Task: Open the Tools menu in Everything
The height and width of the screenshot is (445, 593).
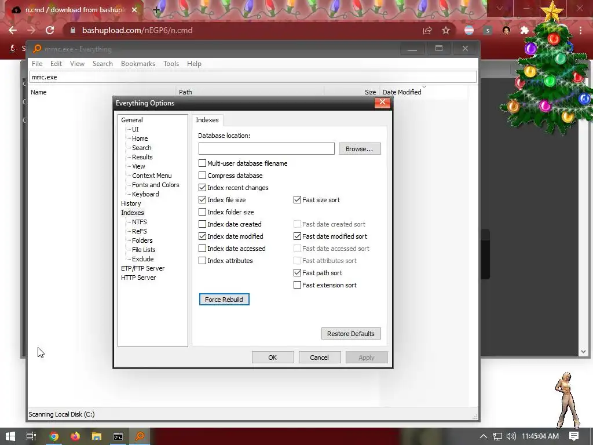Action: point(171,64)
